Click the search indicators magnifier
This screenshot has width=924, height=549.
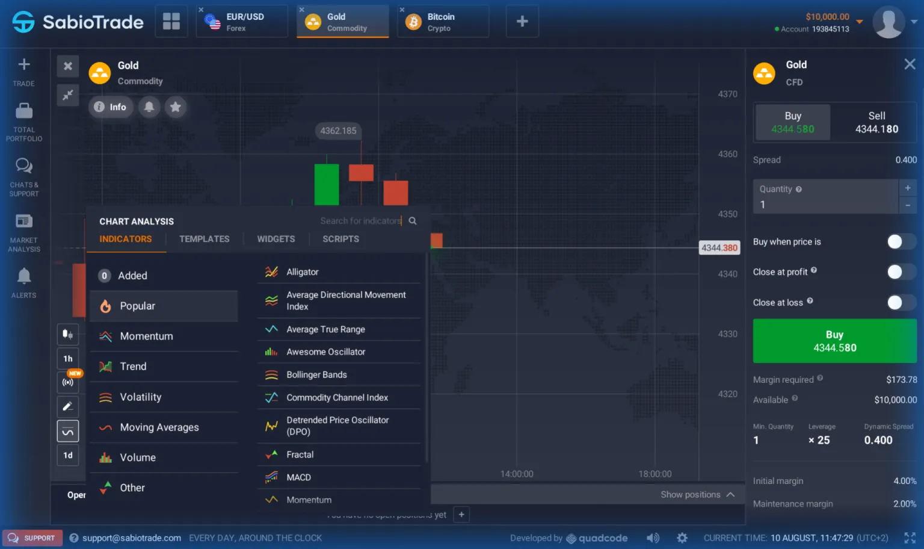pos(413,221)
